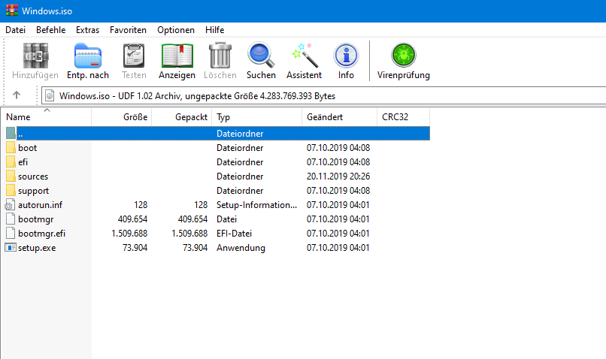The width and height of the screenshot is (606, 359).
Task: Click the parent folder '..' icon
Action: pyautogui.click(x=11, y=133)
